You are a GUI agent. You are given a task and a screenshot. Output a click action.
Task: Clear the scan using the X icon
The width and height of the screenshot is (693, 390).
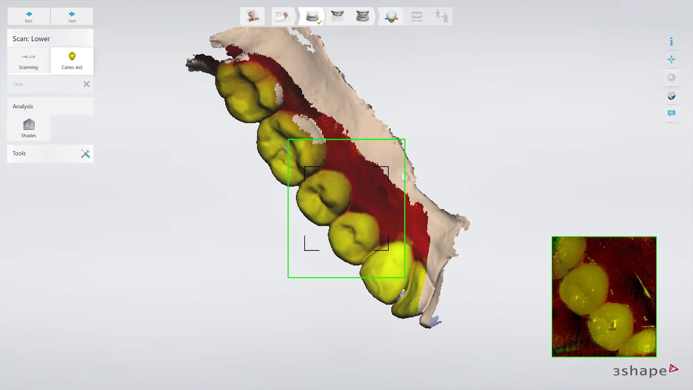[86, 84]
